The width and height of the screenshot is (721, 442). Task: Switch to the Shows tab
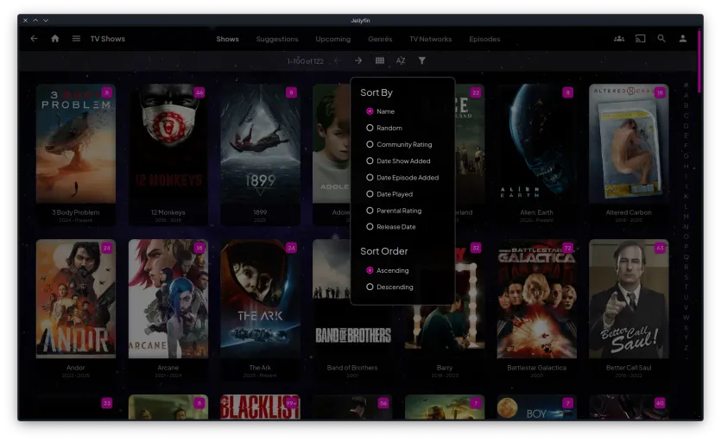coord(228,39)
